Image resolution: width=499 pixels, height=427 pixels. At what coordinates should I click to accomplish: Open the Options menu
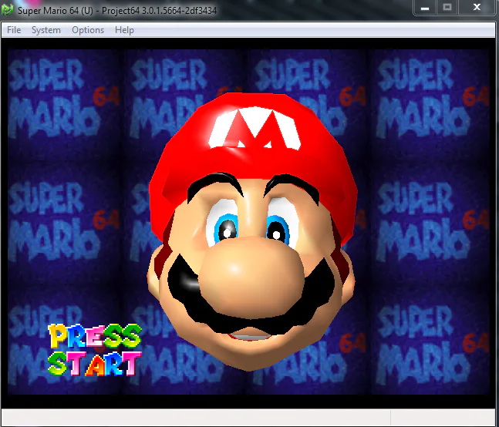tap(88, 30)
